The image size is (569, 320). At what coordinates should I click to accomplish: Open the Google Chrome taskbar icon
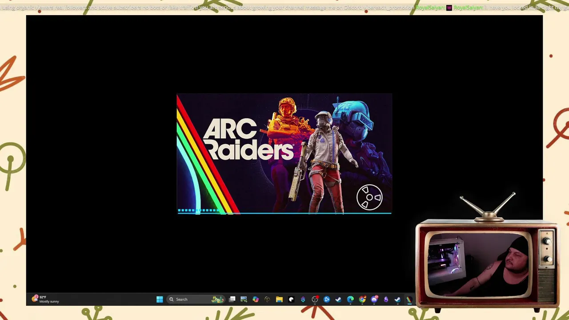(362, 299)
